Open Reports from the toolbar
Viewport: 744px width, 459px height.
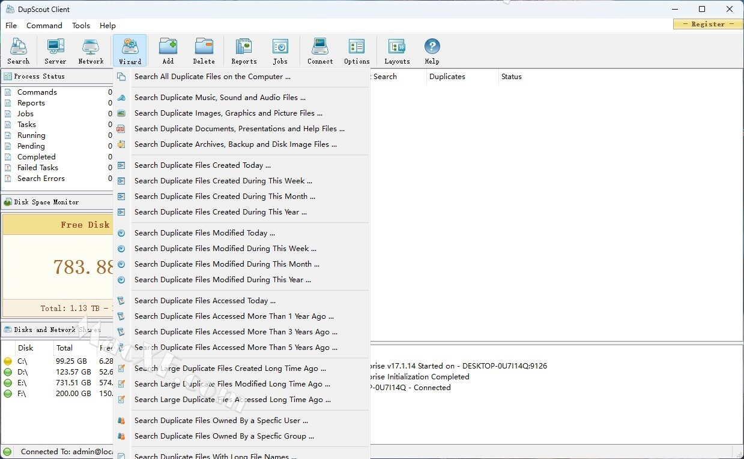click(244, 51)
